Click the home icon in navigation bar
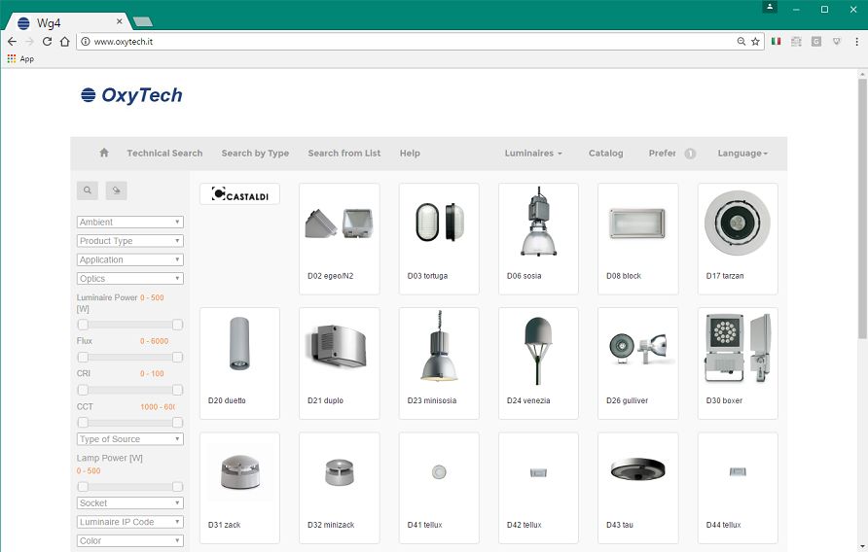Image resolution: width=868 pixels, height=552 pixels. pyautogui.click(x=104, y=153)
